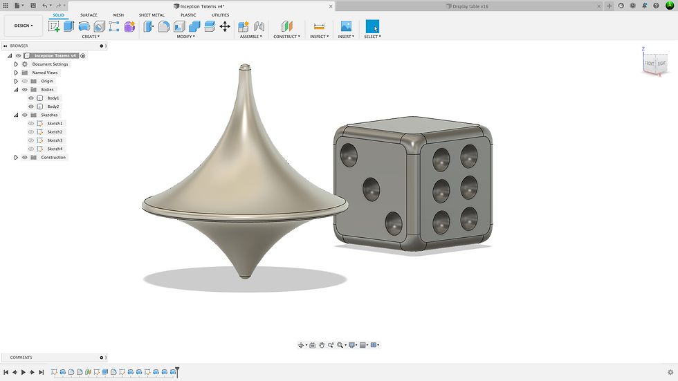Start the Create Sketch tool
678x381 pixels.
coord(54,26)
